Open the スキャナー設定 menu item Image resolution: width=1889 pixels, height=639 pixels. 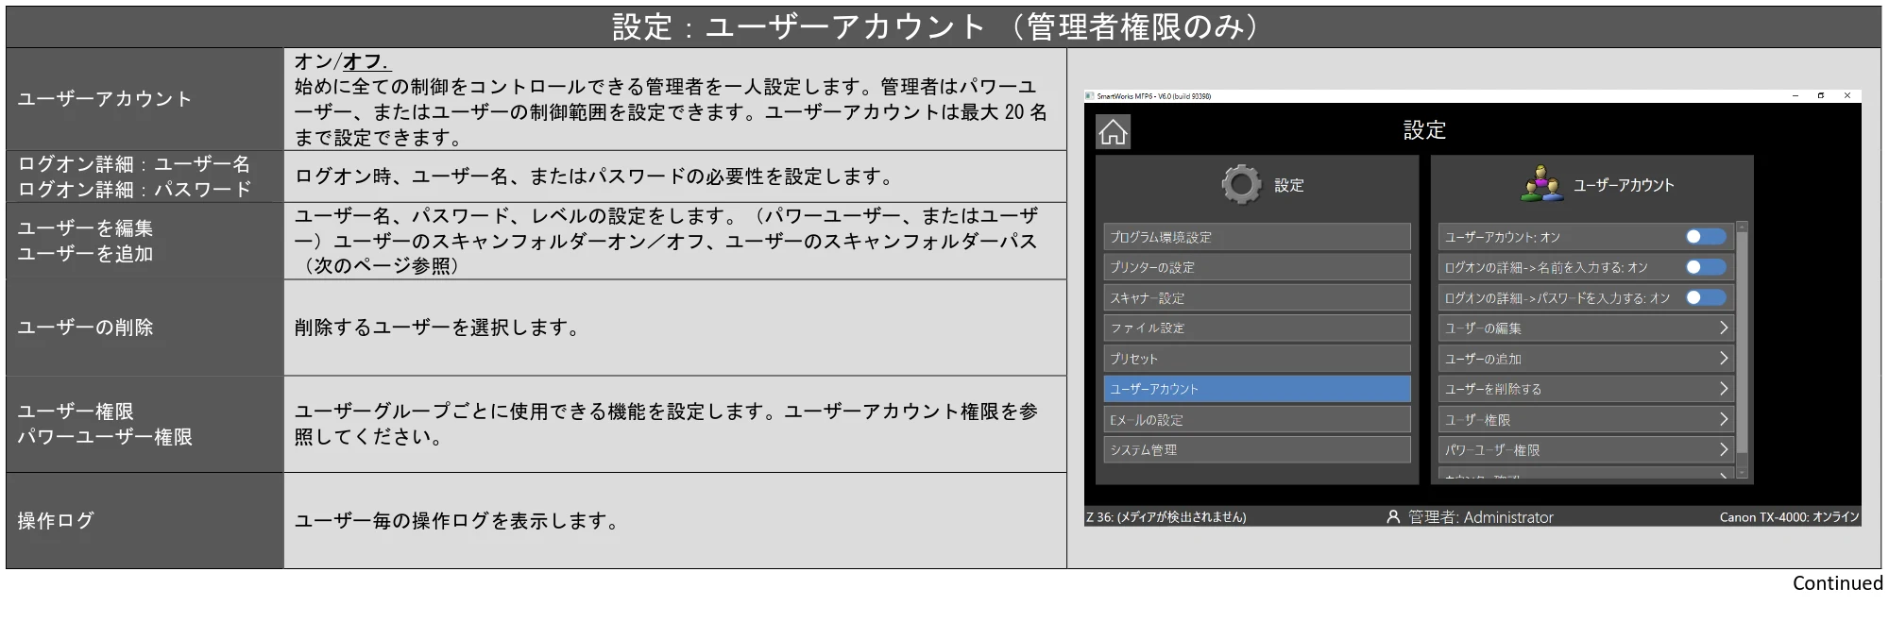(x=1257, y=297)
